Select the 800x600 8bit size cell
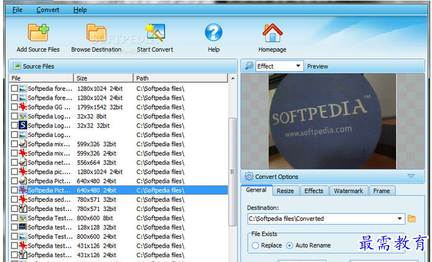This screenshot has height=262, width=432. click(x=95, y=218)
